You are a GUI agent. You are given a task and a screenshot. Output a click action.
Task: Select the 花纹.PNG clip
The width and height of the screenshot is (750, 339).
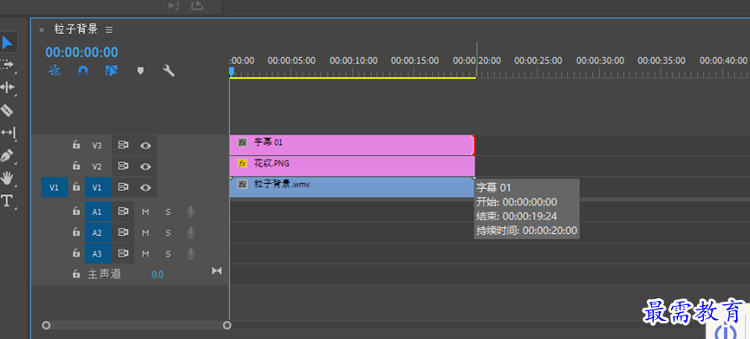(352, 166)
